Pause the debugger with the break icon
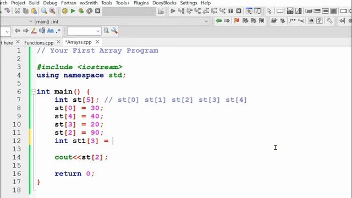This screenshot has width=352, height=198. pyautogui.click(x=230, y=11)
